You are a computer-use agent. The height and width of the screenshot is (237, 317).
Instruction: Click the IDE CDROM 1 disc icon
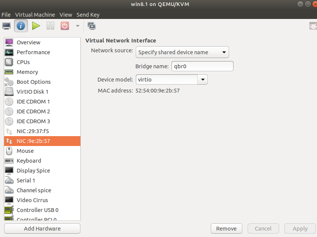coord(9,102)
